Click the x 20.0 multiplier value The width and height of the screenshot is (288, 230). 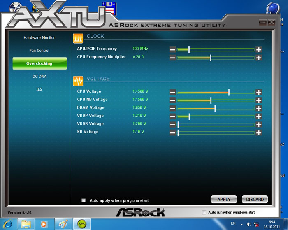(138, 57)
